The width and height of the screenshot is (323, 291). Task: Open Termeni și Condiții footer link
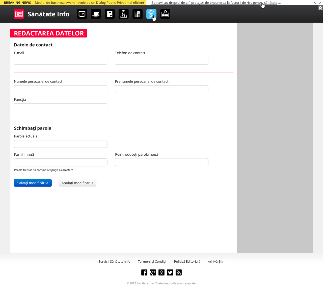[152, 262]
